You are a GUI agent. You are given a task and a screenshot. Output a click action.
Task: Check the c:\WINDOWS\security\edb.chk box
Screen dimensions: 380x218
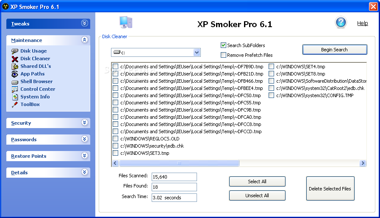116,145
